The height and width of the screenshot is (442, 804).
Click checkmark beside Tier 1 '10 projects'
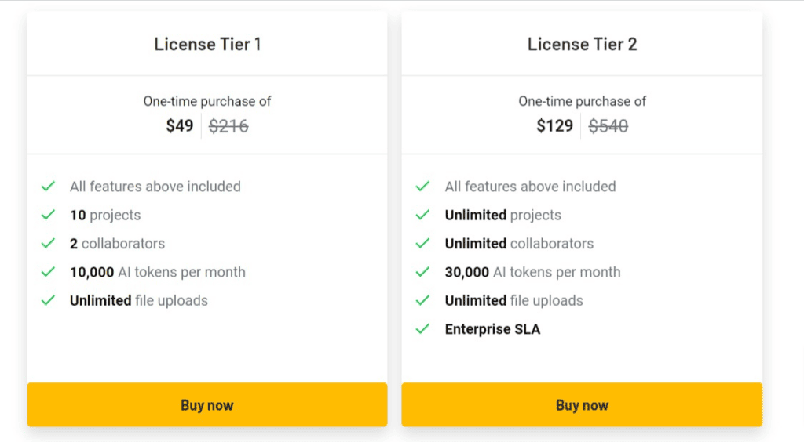coord(48,215)
